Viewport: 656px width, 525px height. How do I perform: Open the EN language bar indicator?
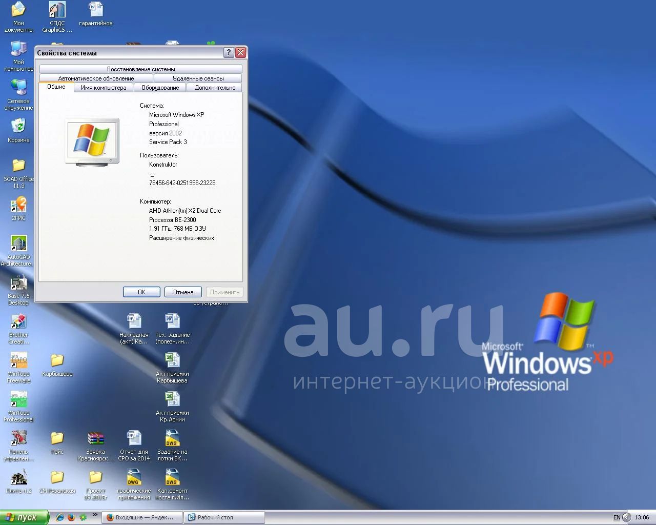(617, 517)
